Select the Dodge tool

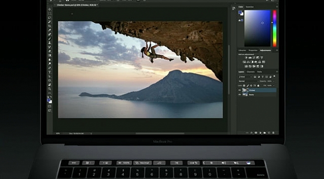tap(49, 64)
